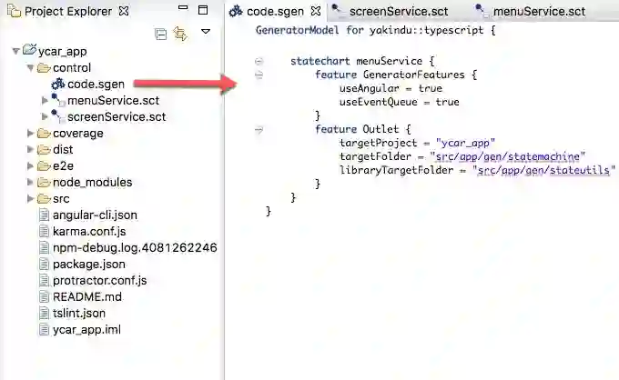Click the menuService.sct statechart icon

pos(58,101)
